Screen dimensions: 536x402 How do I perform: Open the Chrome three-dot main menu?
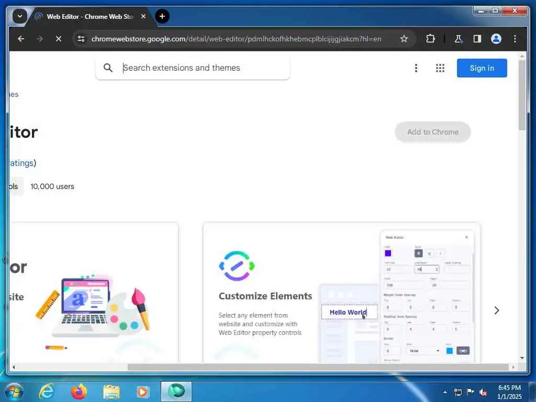515,39
